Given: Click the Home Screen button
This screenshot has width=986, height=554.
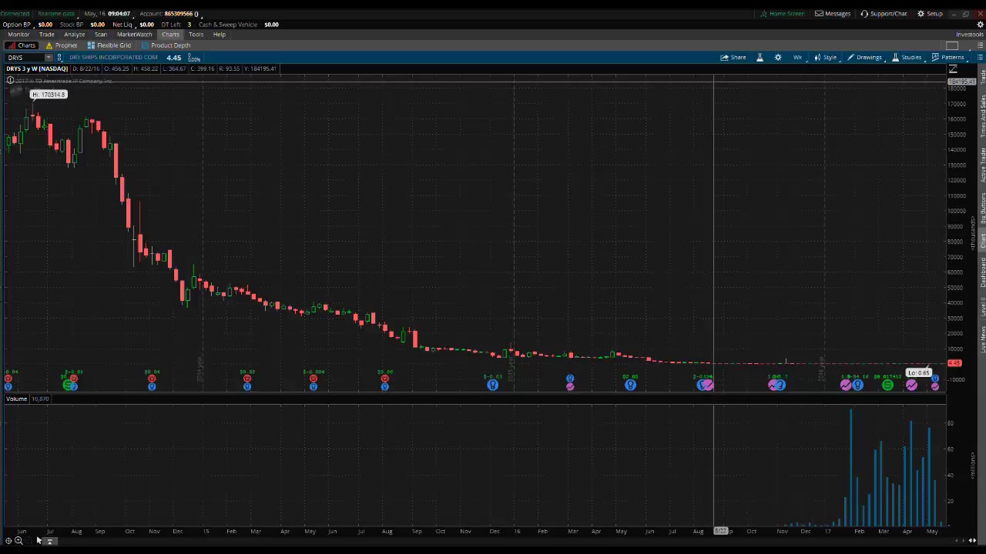Looking at the screenshot, I should point(782,14).
